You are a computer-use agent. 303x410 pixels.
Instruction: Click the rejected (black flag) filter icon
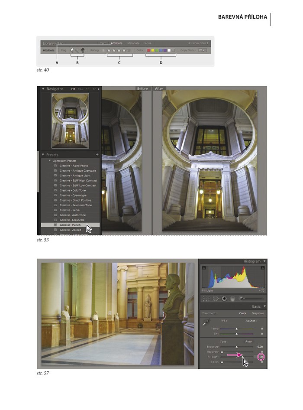[82, 50]
